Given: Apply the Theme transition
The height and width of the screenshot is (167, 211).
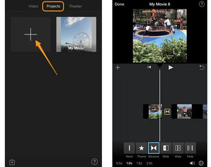Looking at the screenshot, I should (x=141, y=148).
